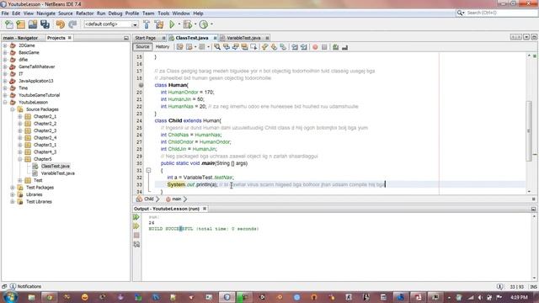Viewport: 539px width, 303px height.
Task: Click the Save All icon
Action: click(45, 24)
